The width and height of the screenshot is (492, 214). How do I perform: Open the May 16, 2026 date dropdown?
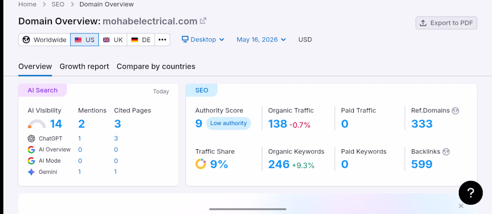261,40
